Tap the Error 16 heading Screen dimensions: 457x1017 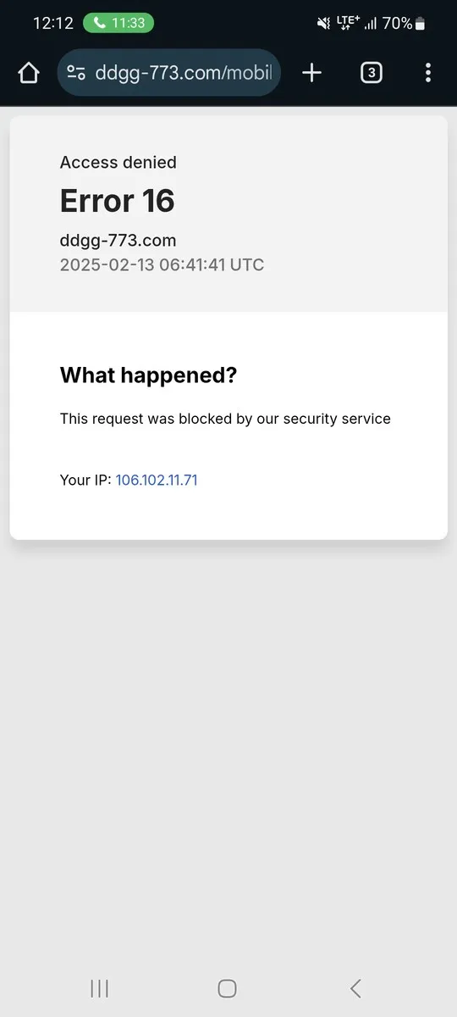(117, 201)
